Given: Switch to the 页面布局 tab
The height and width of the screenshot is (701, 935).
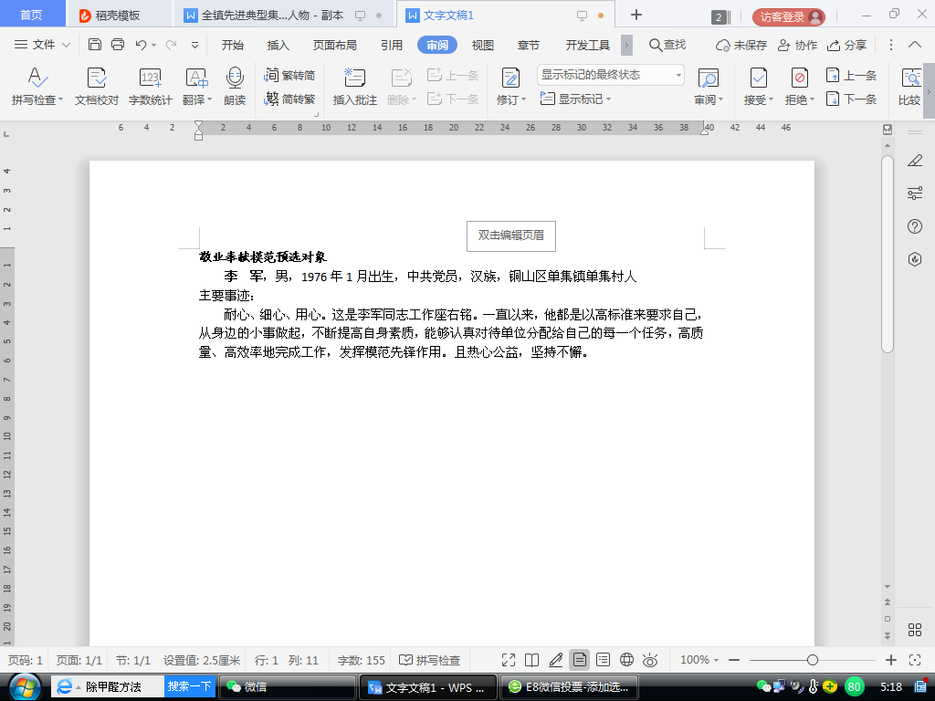Looking at the screenshot, I should tap(334, 45).
